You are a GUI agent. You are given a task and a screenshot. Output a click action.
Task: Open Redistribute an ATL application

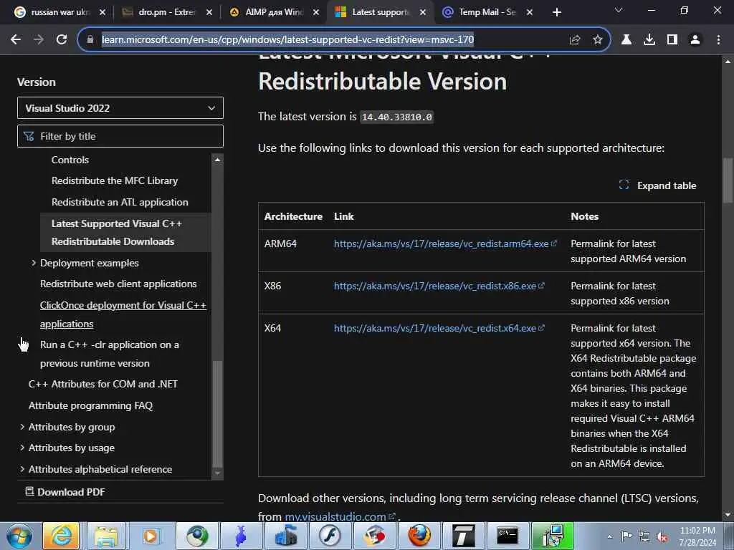click(120, 202)
